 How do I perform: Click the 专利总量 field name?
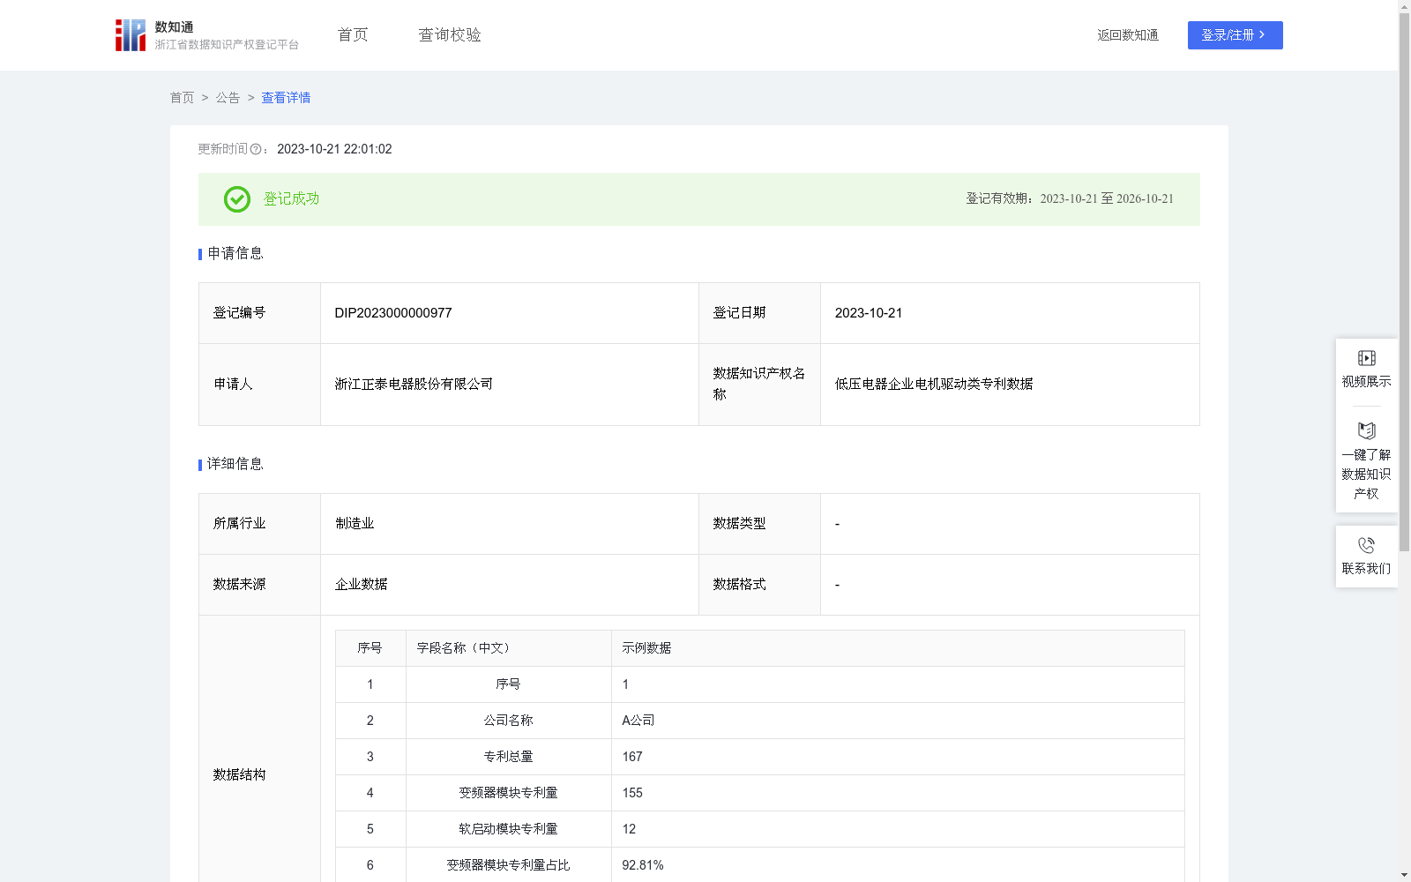click(508, 757)
